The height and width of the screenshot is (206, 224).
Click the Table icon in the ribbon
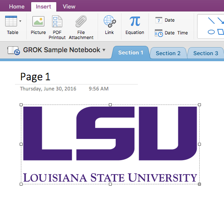point(11,21)
